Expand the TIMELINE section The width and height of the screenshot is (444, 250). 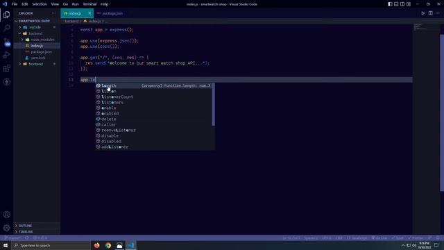pyautogui.click(x=37, y=231)
